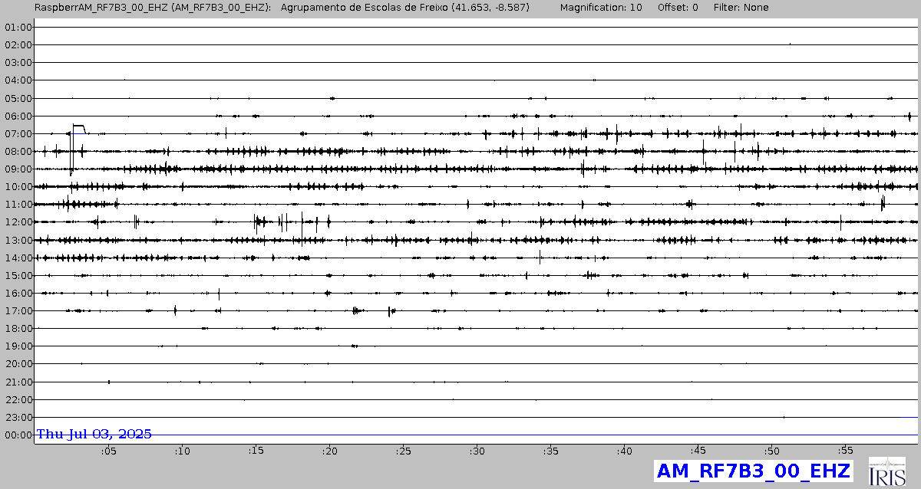Click the :05 minute axis label
Image resolution: width=921 pixels, height=489 pixels.
click(x=108, y=451)
